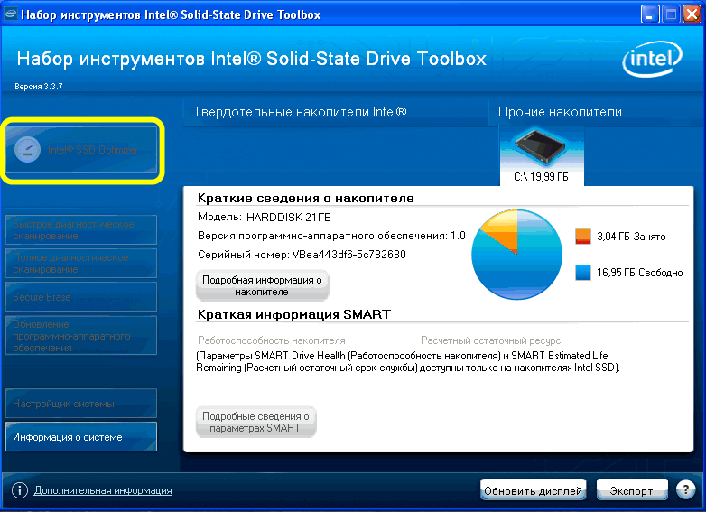Click Подробные сведения о параметрах SMART

255,422
